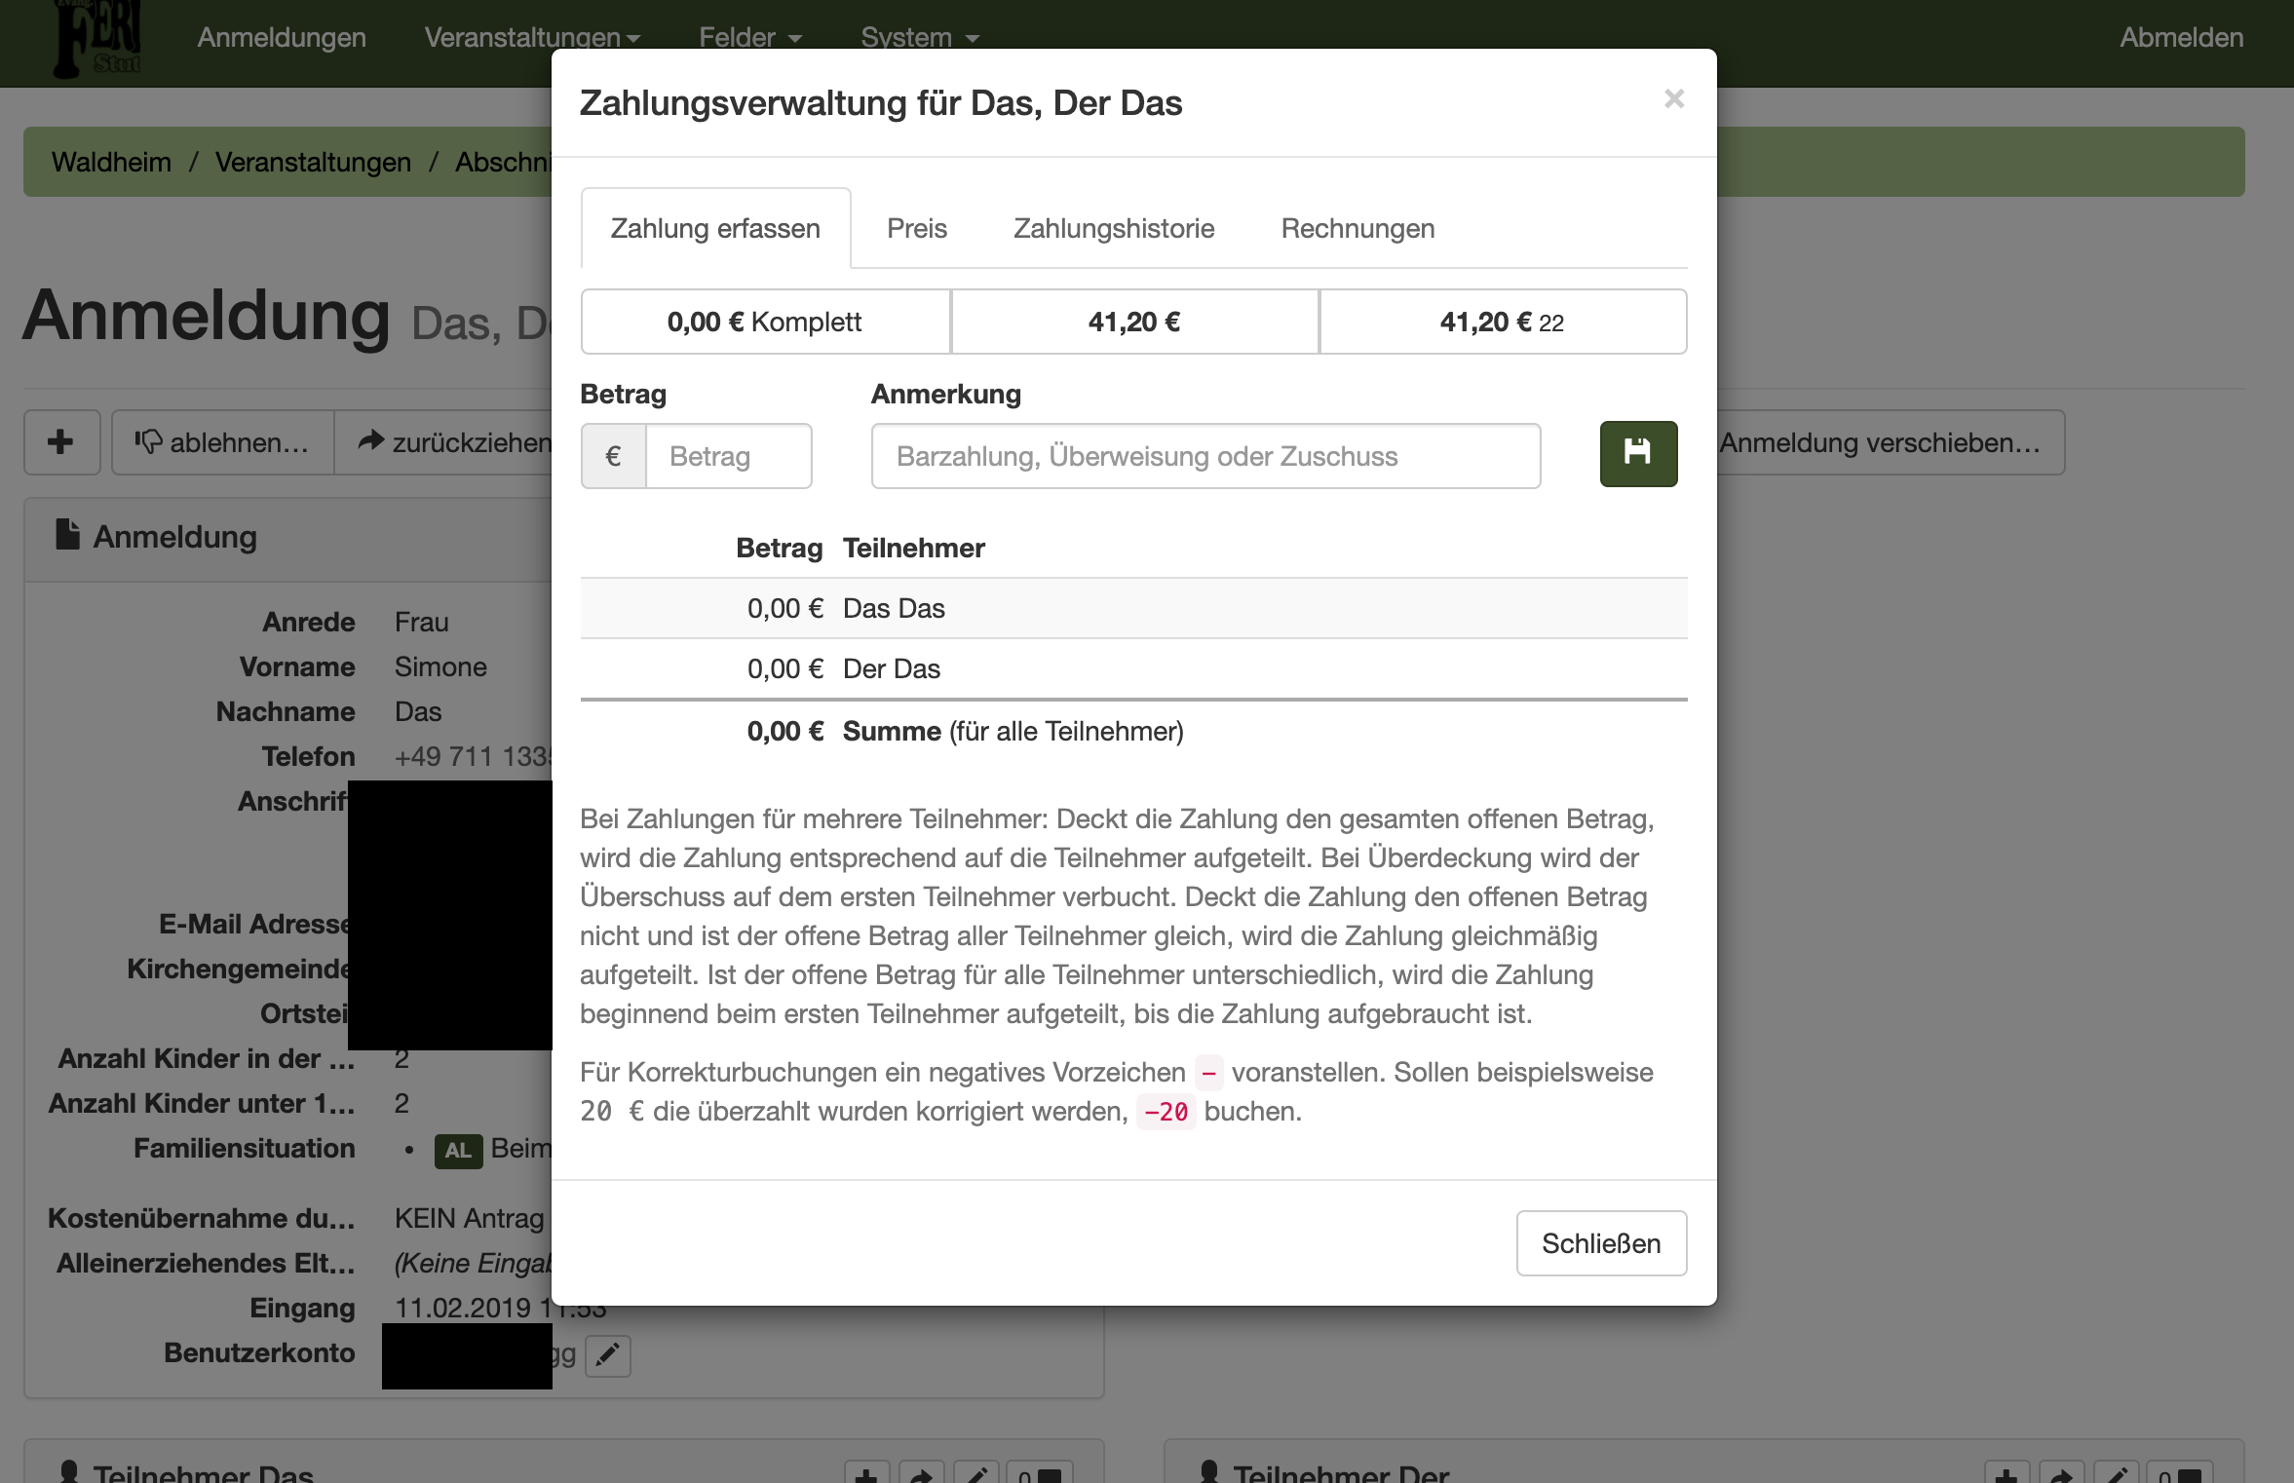Click the share arrow in Teilnehmer Der panel

tap(2061, 1473)
